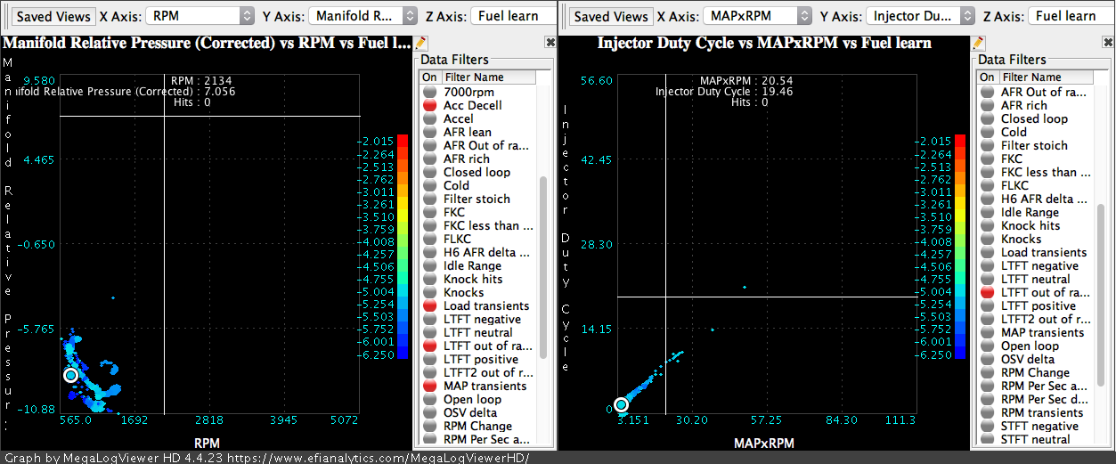
Task: Close the right Data Filters panel with the X icon
Action: 1108,43
